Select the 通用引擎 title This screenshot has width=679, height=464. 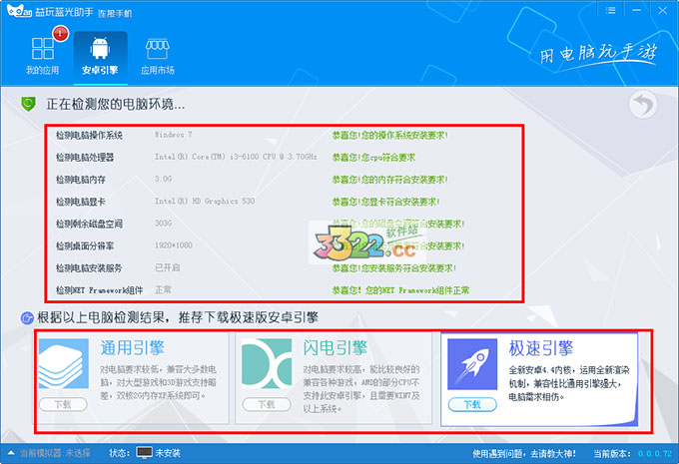[133, 347]
